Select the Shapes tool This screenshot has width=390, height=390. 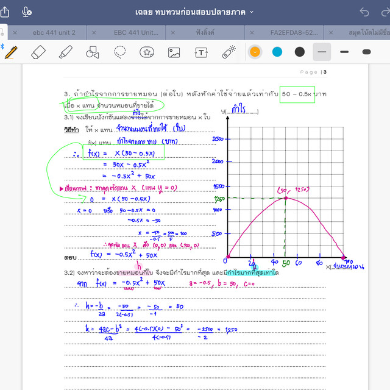click(x=92, y=52)
